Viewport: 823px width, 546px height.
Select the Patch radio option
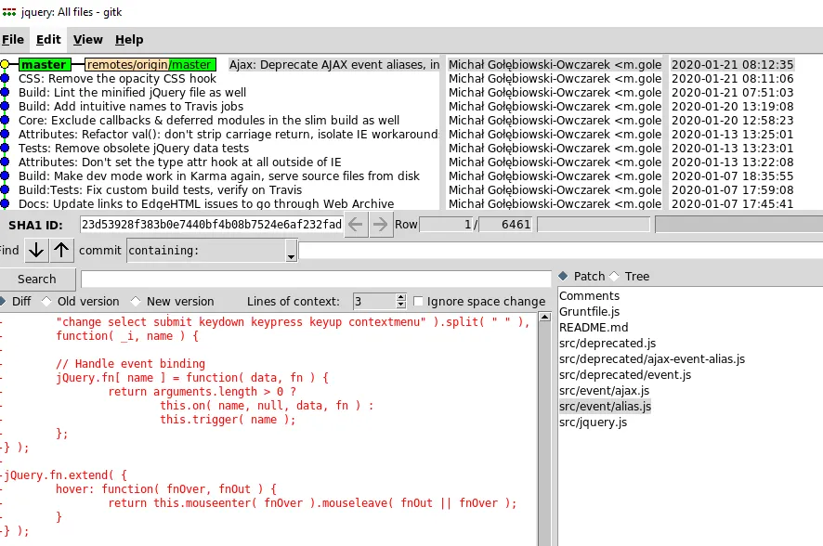click(x=563, y=276)
